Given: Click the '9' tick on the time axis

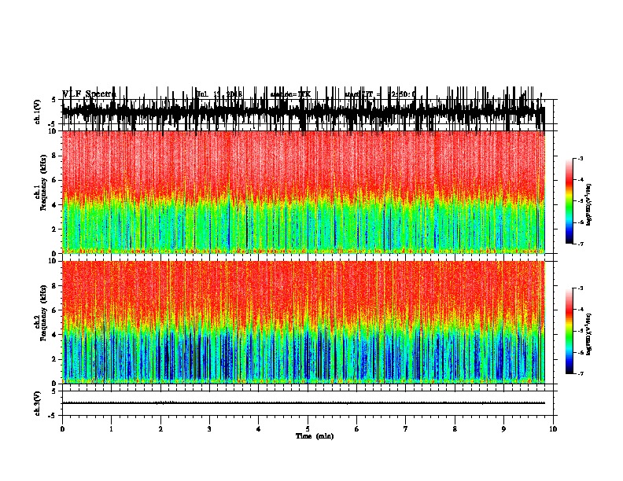Looking at the screenshot, I should coord(503,429).
